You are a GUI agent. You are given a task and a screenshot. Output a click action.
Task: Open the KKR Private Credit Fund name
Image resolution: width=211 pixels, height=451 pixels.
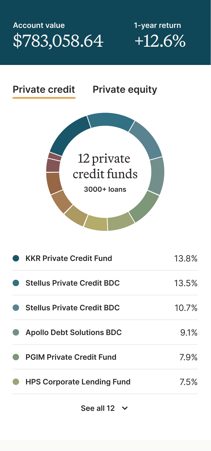pyautogui.click(x=69, y=258)
